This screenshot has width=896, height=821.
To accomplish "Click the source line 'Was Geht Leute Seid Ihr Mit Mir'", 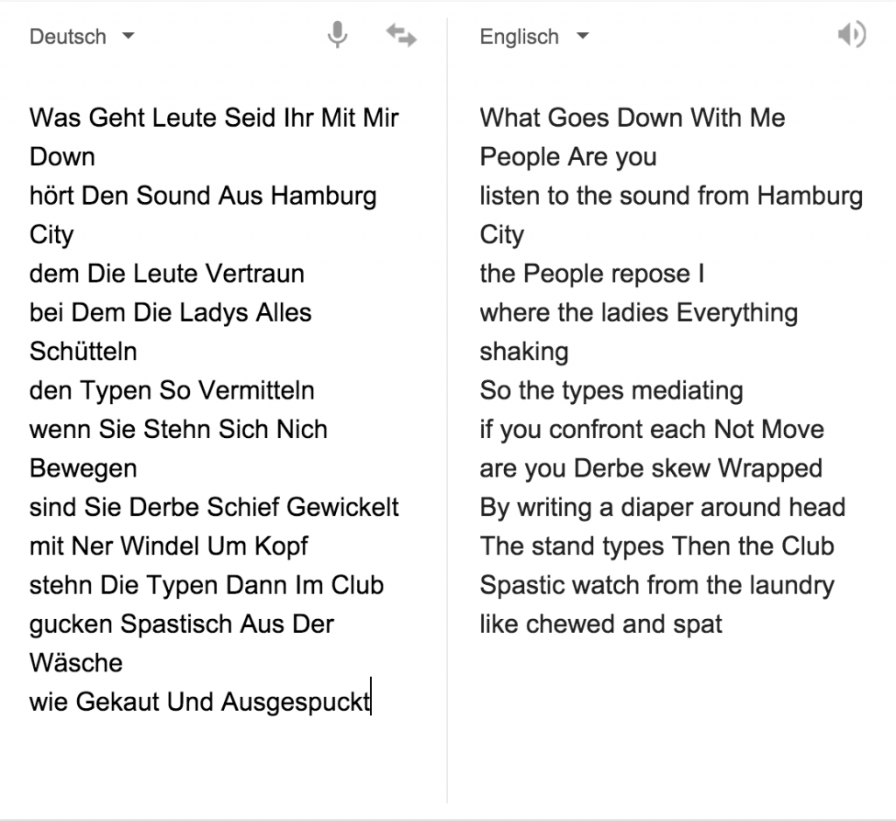I will (x=214, y=118).
